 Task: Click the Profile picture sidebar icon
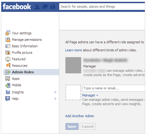coord(8,53)
